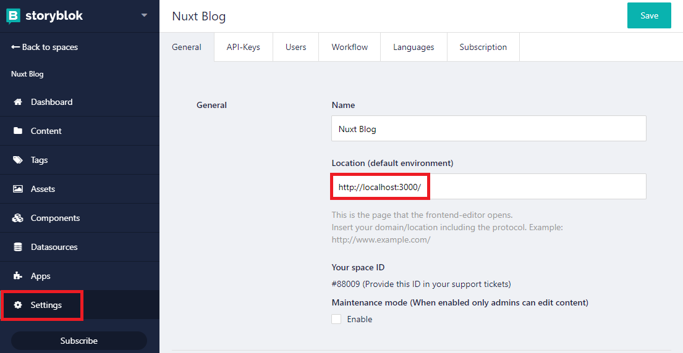The image size is (683, 353).
Task: Follow the Back to spaces link
Action: point(45,47)
